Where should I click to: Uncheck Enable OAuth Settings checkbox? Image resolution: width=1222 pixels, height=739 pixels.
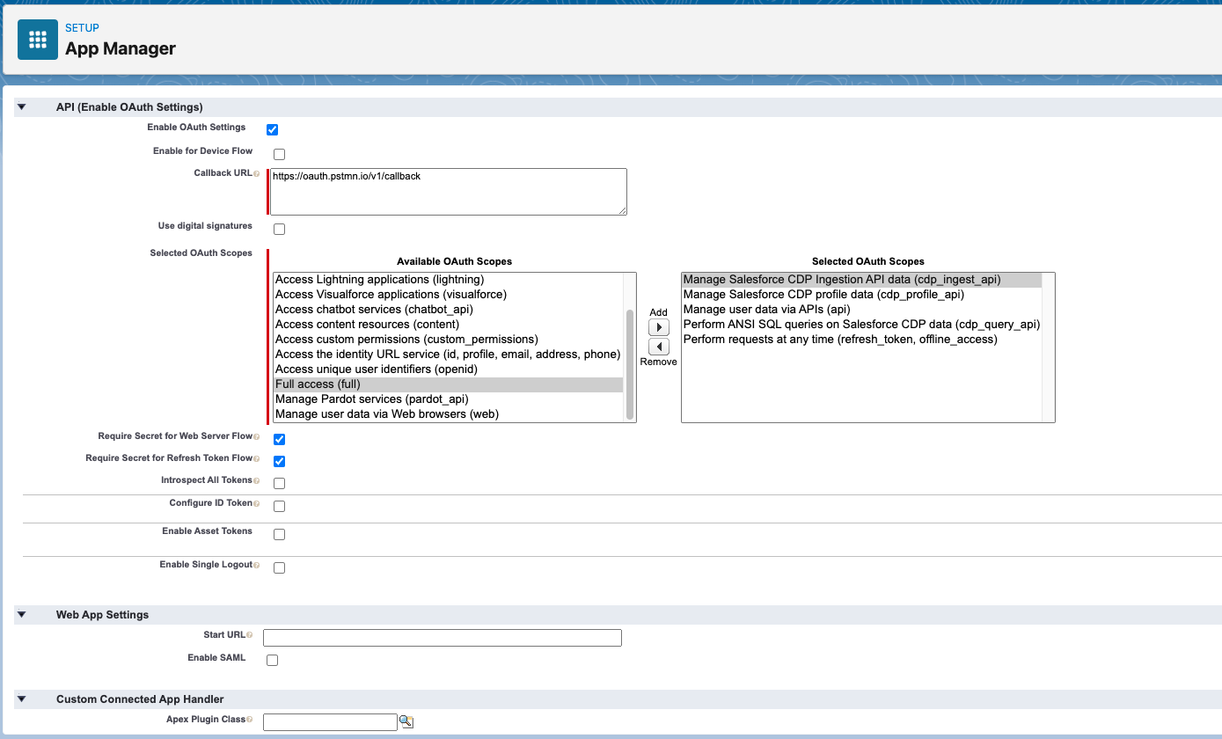[273, 130]
